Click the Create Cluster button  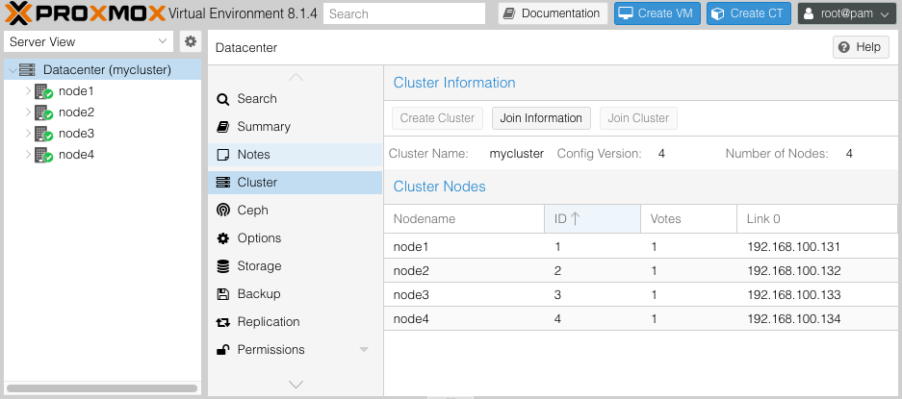coord(437,118)
